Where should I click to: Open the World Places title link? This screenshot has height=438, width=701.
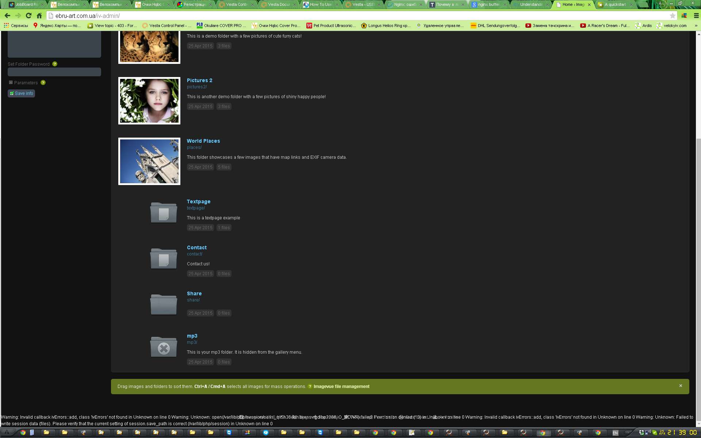coord(203,141)
